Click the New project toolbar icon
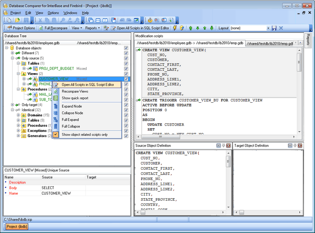Screen dimensions: 315x233 9,20
